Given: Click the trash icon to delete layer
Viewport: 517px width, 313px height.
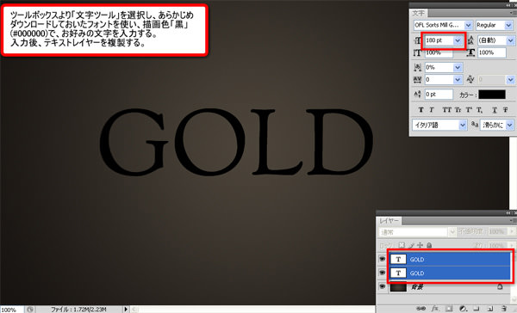Looking at the screenshot, I should click(x=504, y=309).
